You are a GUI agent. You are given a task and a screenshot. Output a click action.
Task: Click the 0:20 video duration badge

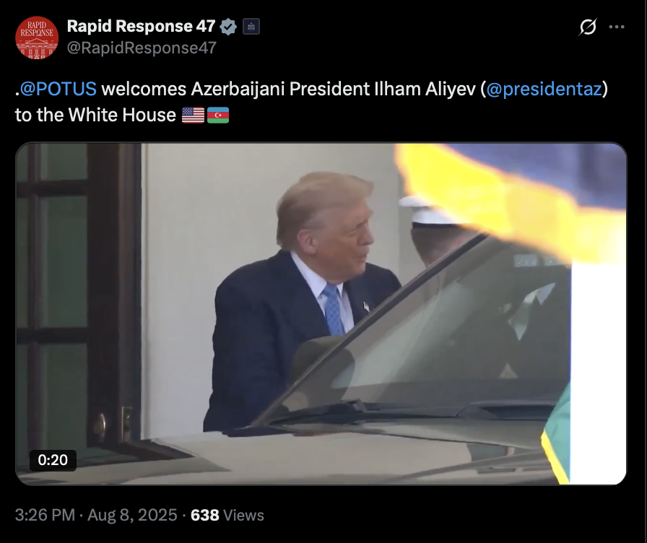[x=53, y=460]
